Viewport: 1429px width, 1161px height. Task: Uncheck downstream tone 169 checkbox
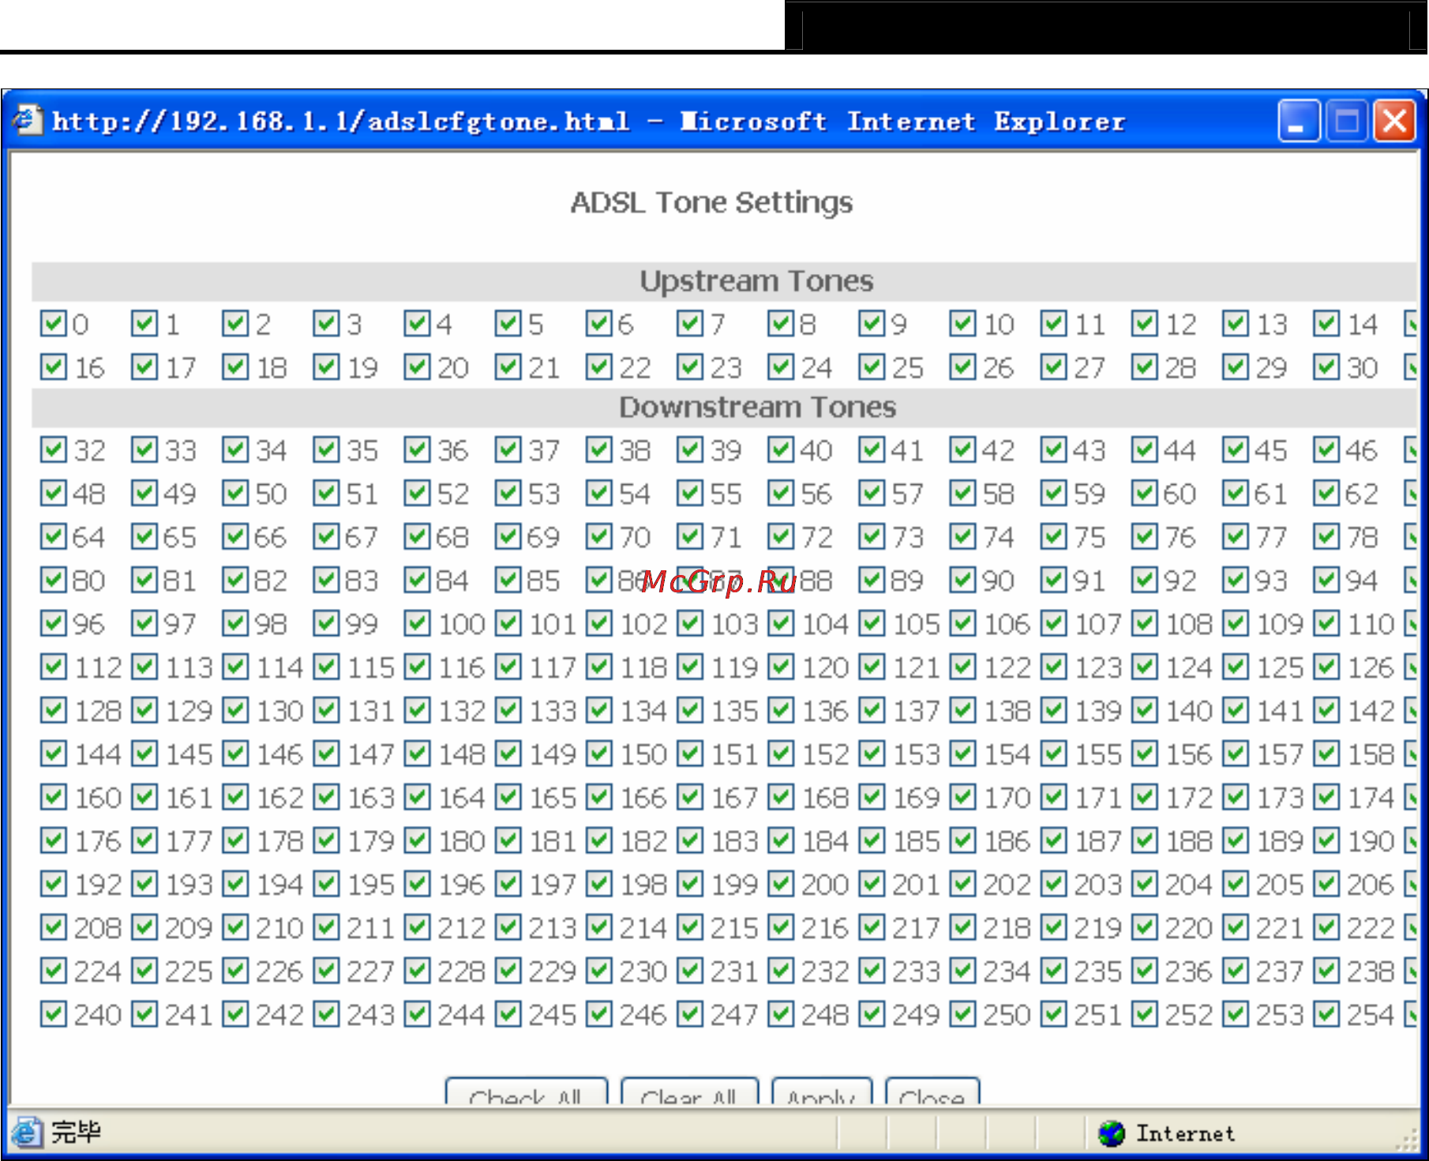[872, 797]
